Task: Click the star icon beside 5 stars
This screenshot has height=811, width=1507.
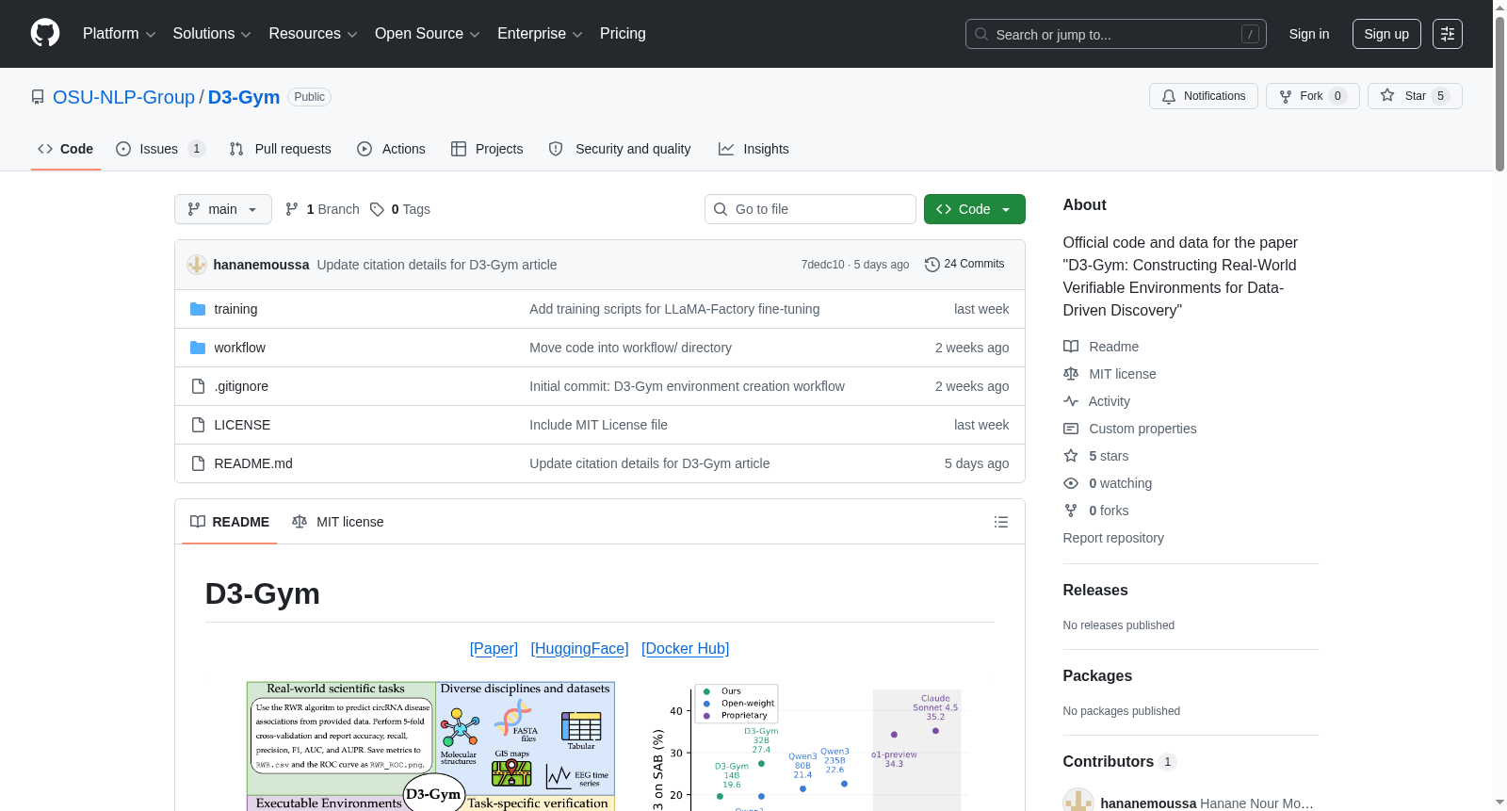Action: (x=1071, y=456)
